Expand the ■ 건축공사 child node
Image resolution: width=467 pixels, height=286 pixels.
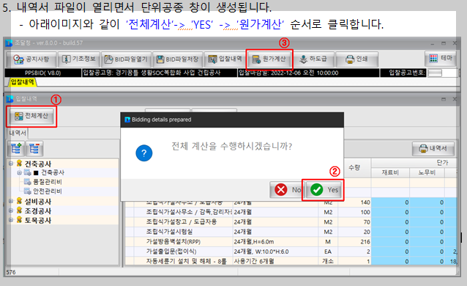click(19, 172)
